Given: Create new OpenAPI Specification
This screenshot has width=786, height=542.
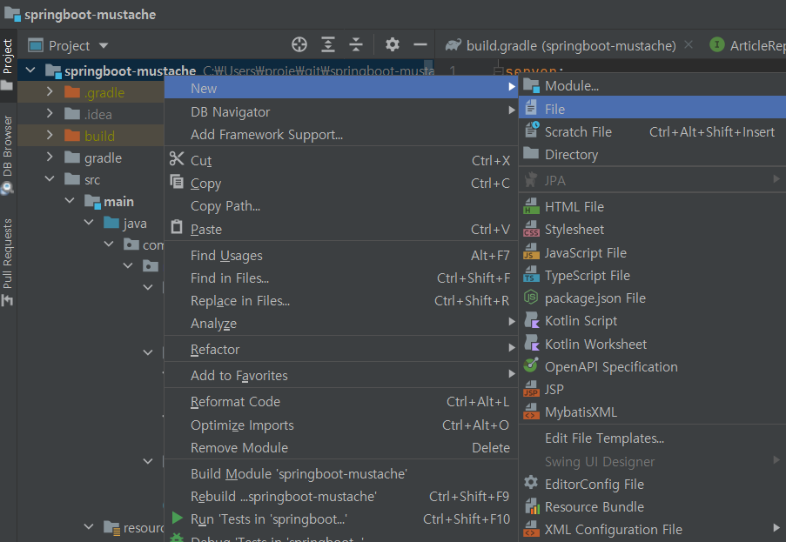Looking at the screenshot, I should [652, 366].
